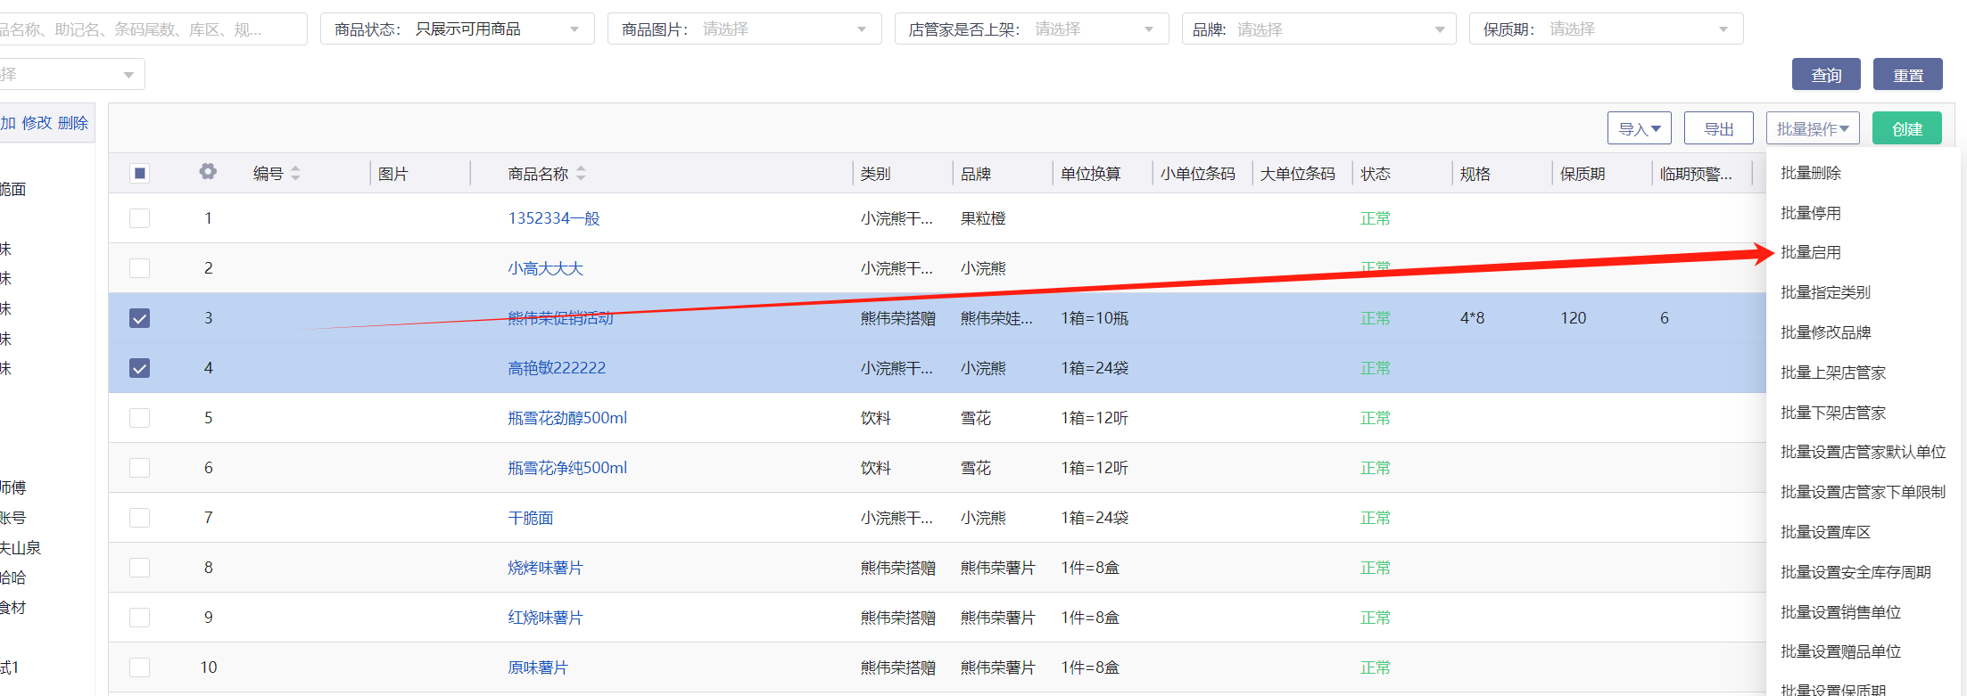Check the checkbox for row 1
The width and height of the screenshot is (1967, 696).
click(x=140, y=218)
